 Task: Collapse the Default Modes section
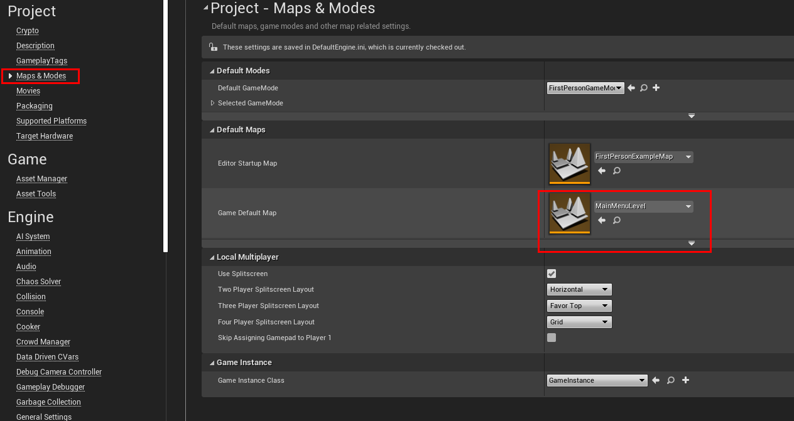coord(212,71)
